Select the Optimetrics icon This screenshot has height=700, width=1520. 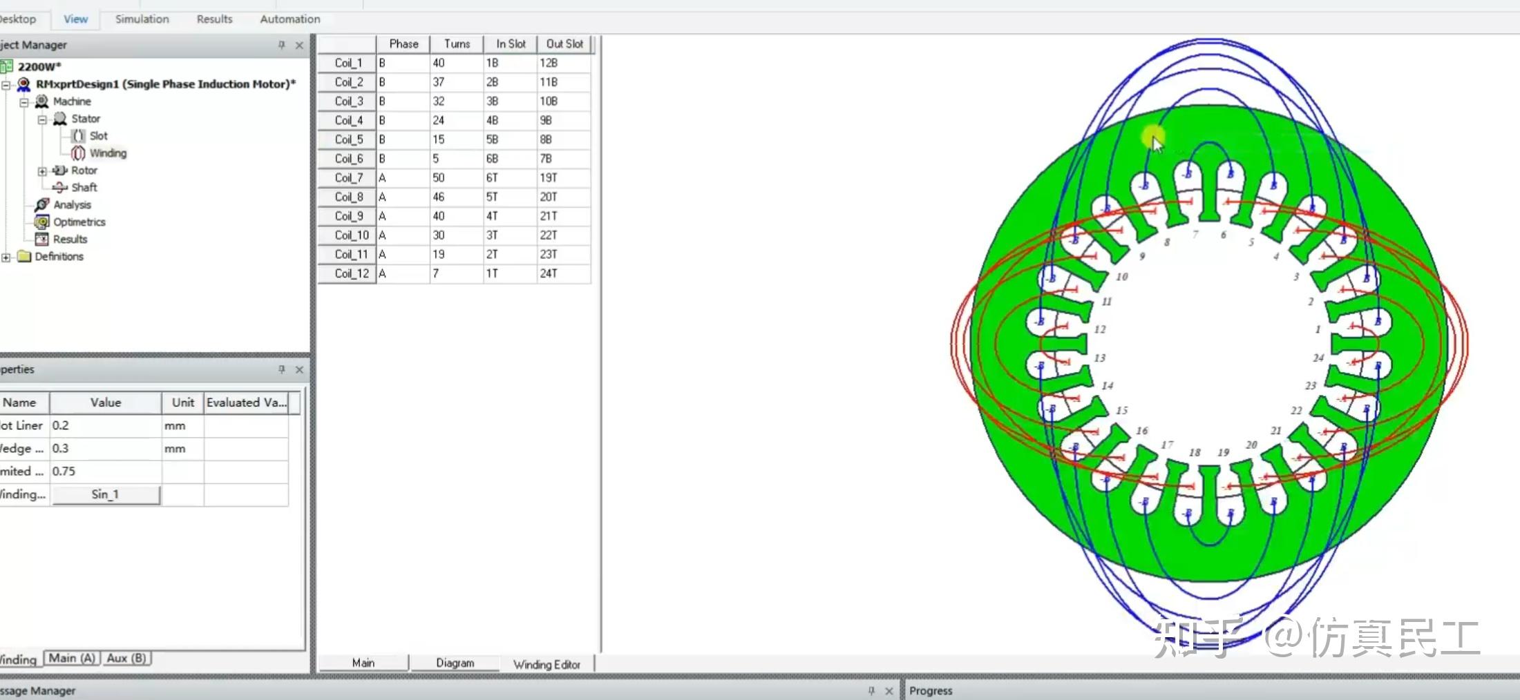43,222
